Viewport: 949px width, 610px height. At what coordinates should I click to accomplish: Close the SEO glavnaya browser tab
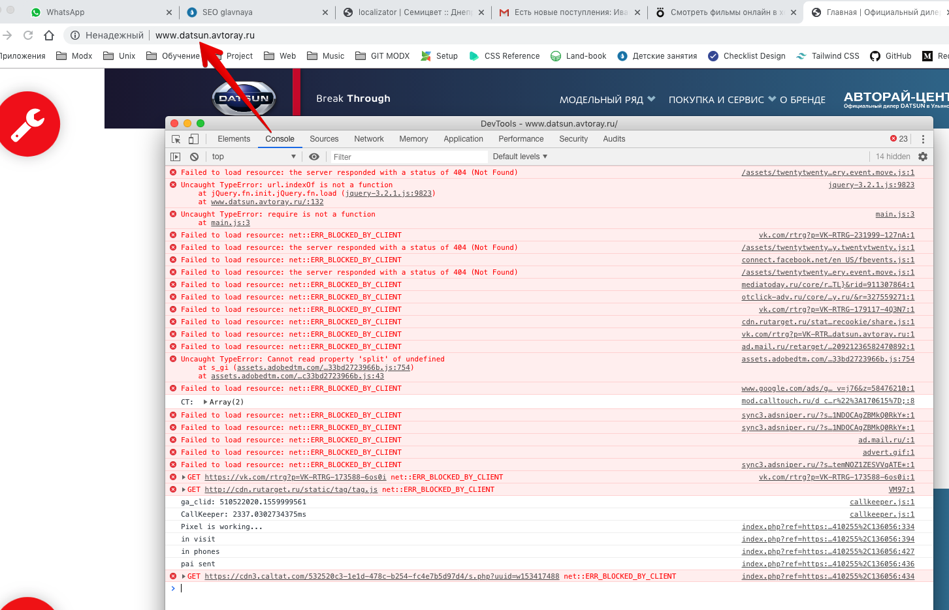click(326, 12)
